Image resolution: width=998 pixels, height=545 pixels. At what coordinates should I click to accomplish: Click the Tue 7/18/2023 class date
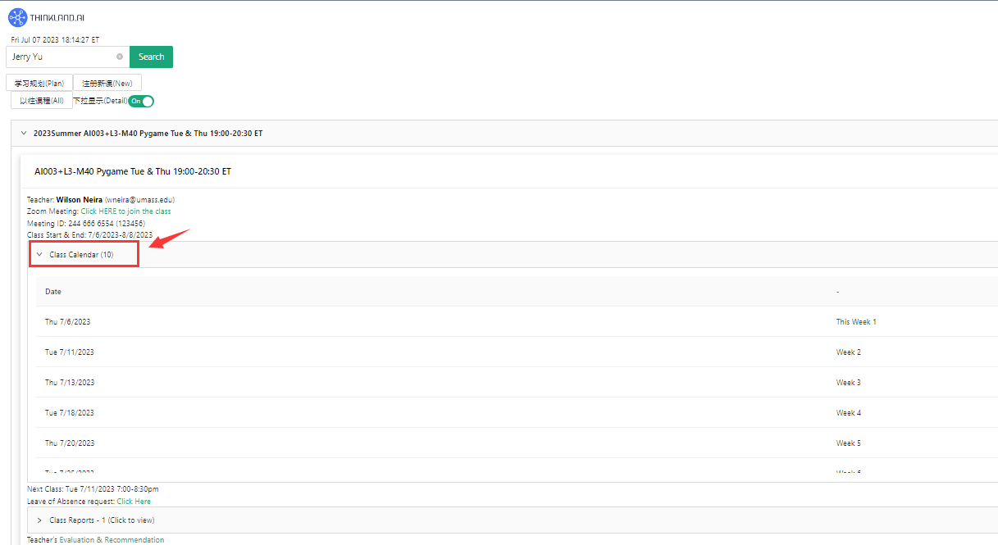pos(70,413)
